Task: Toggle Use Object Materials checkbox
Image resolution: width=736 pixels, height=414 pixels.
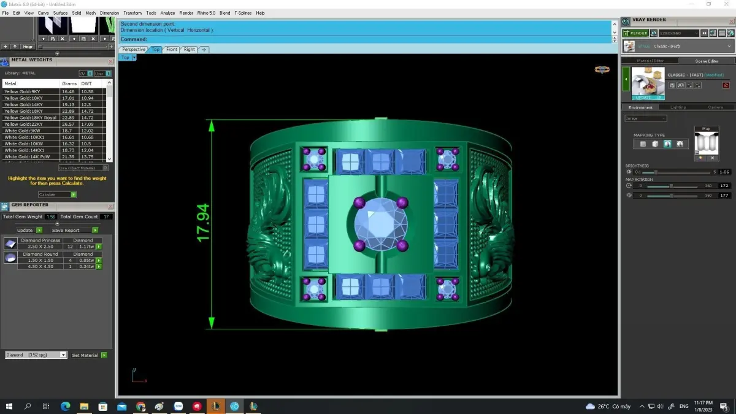Action: pos(105,168)
